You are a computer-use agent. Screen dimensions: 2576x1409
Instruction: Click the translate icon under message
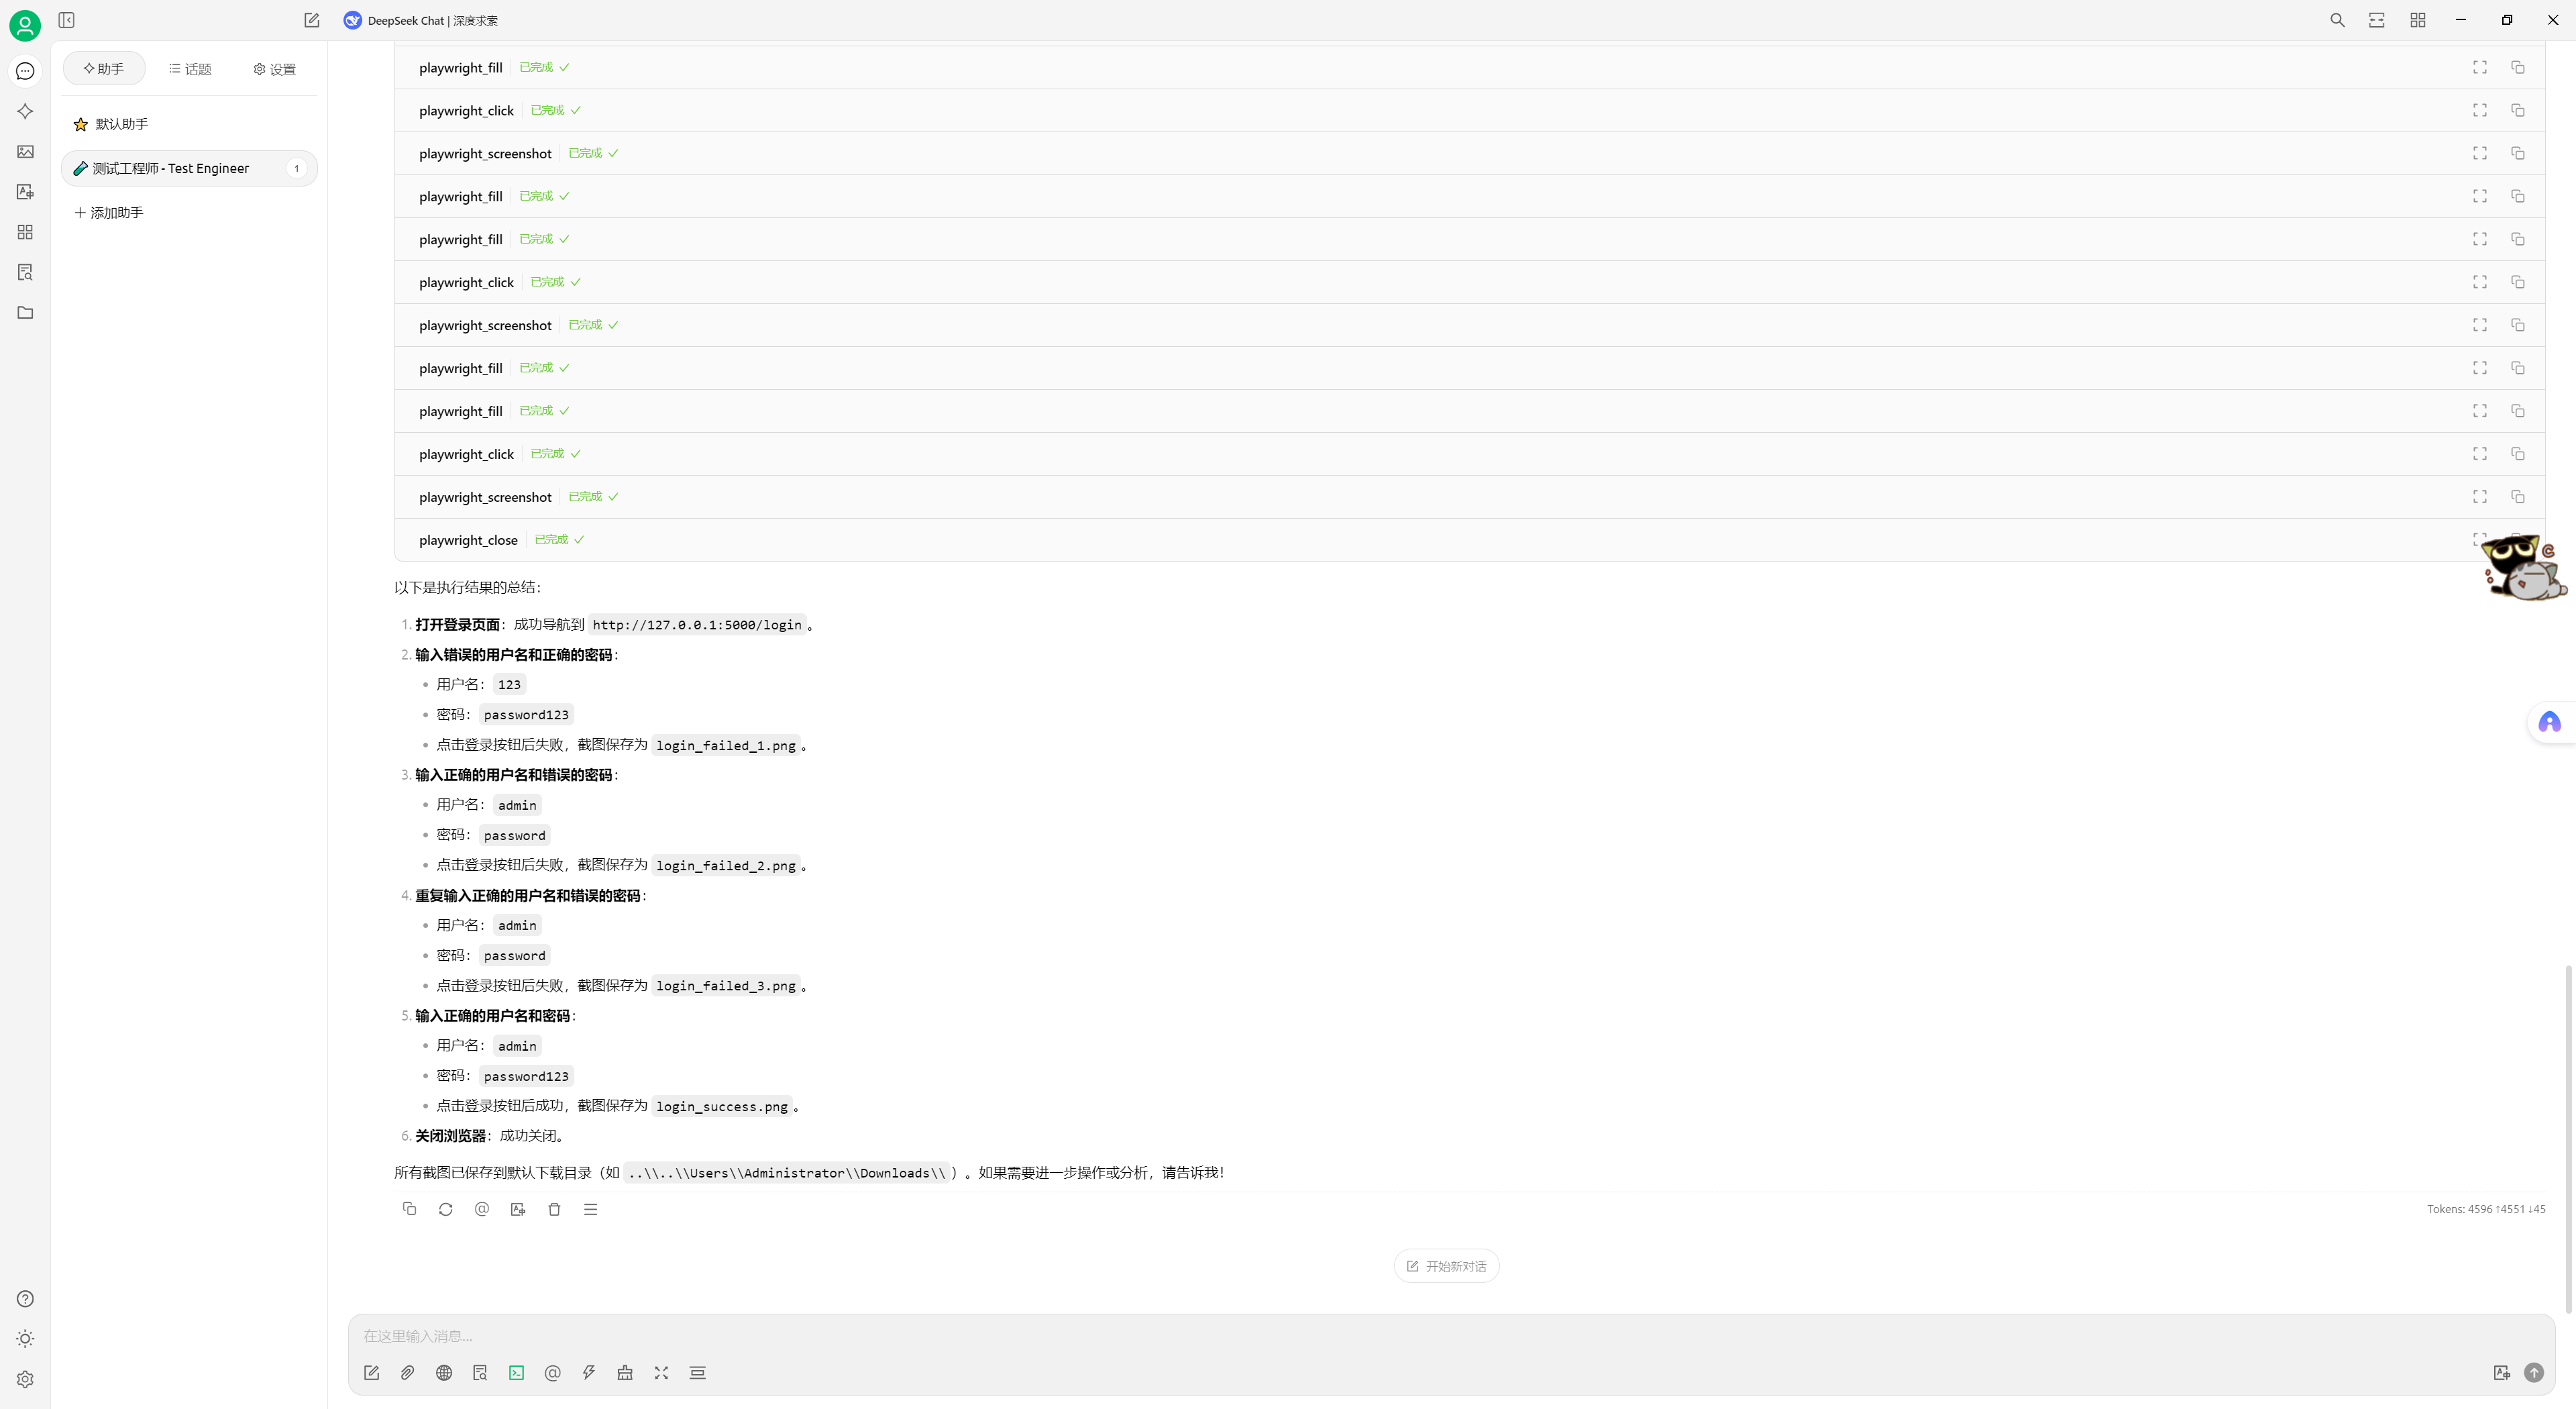click(518, 1209)
